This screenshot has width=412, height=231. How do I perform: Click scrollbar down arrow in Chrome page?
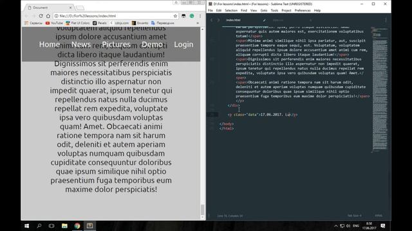[x=202, y=218]
